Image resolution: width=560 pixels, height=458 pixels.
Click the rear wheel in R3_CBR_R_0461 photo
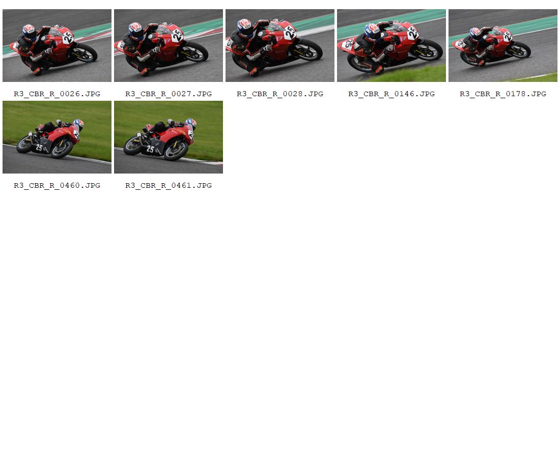tap(133, 146)
